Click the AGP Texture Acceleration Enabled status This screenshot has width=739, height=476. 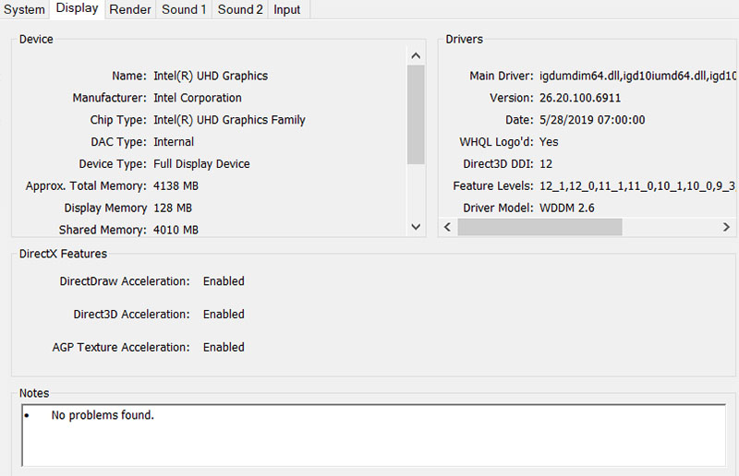click(224, 348)
